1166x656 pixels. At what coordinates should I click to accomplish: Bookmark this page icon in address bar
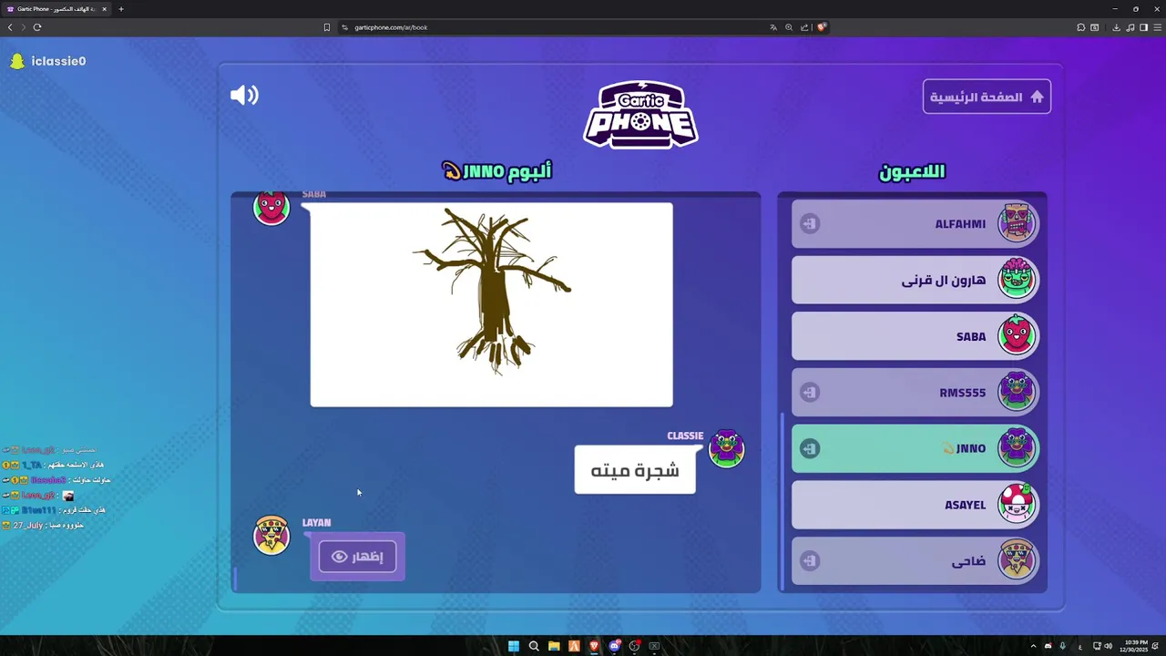(x=327, y=27)
